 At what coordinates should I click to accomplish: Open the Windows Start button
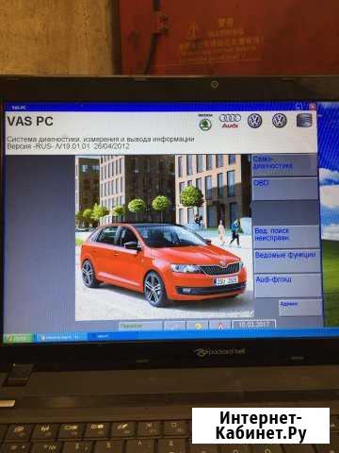[x=18, y=338]
